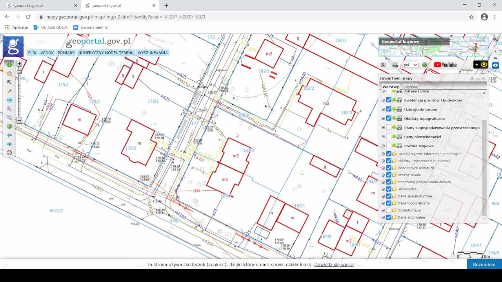The image size is (502, 282).
Task: Select the zoom-in magnifier tool
Action: coord(9,109)
